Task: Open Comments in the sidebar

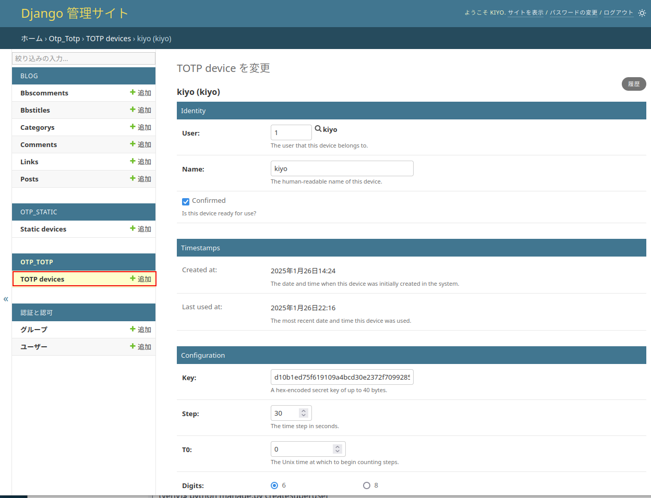Action: tap(39, 144)
